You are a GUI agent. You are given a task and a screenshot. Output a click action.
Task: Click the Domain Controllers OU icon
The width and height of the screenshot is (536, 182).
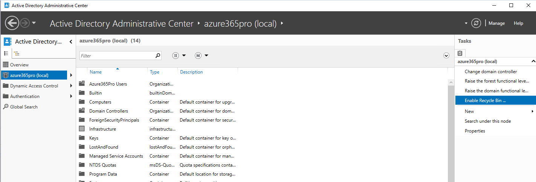[x=82, y=111]
